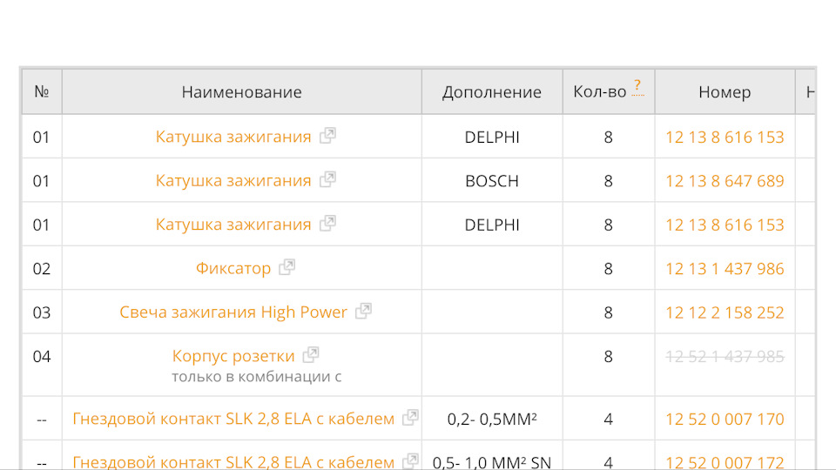836x470 pixels.
Task: Click the Номер column header
Action: (x=725, y=92)
